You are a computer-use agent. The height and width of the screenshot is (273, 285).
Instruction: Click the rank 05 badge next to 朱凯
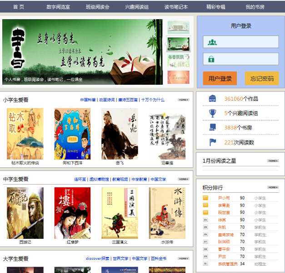coord(205,227)
